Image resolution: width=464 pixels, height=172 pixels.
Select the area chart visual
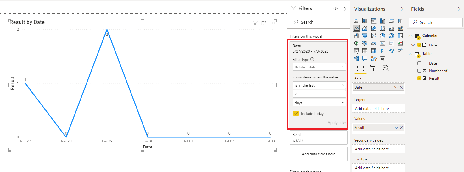(x=365, y=28)
